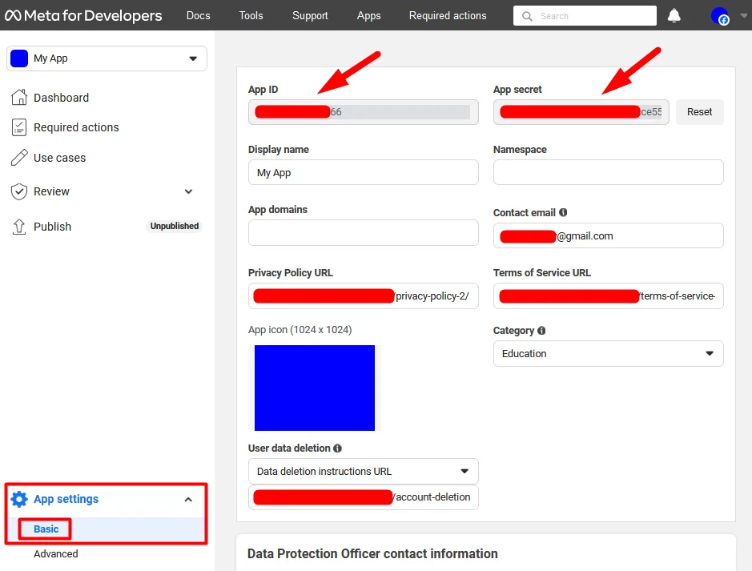This screenshot has width=752, height=571.
Task: Open the profile avatar icon
Action: pos(719,15)
